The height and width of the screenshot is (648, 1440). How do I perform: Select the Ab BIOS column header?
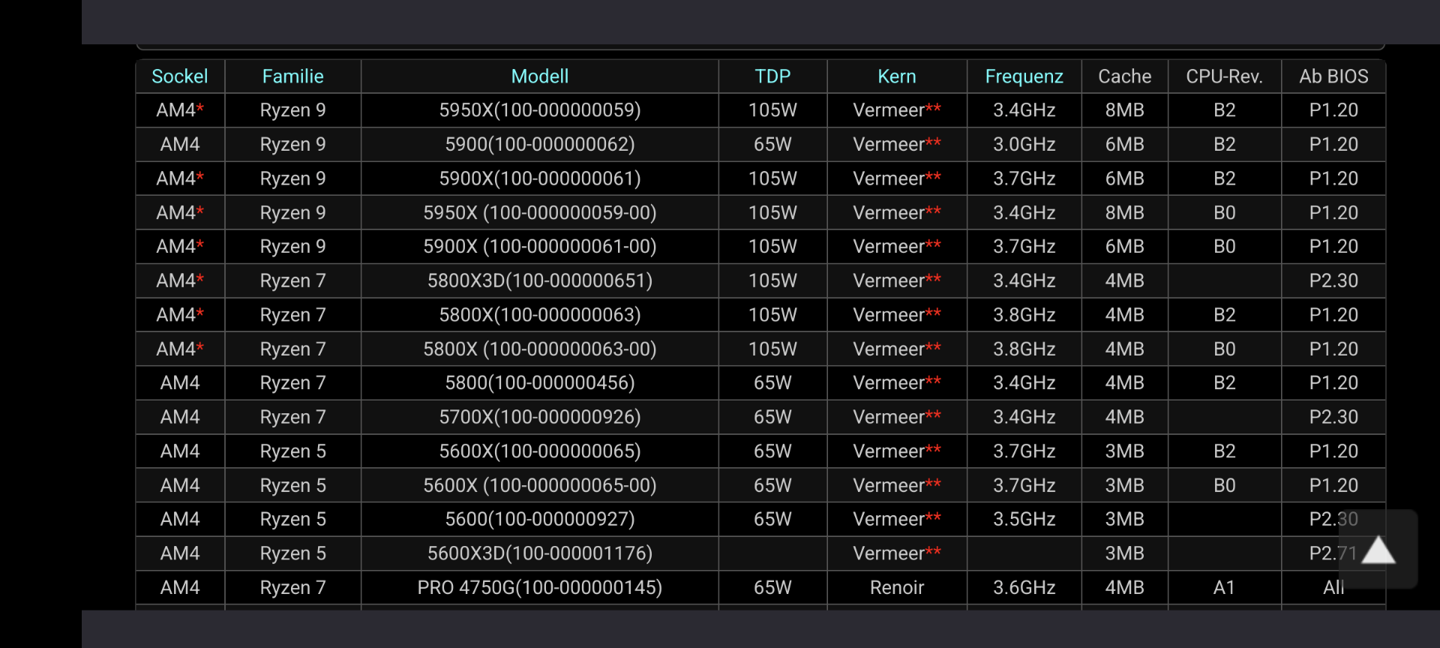coord(1333,76)
